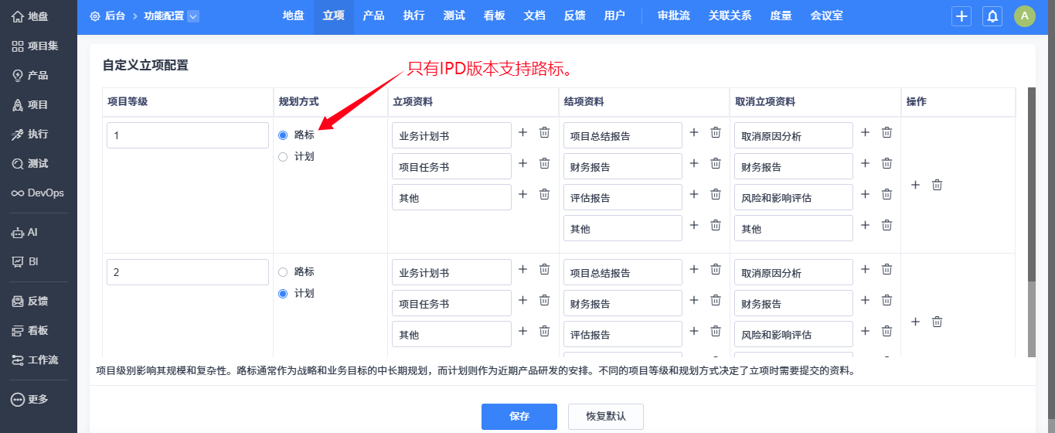Select 计划 for project level 2
This screenshot has height=433, width=1055.
[283, 294]
